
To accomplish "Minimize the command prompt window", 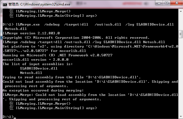I will [159, 3].
